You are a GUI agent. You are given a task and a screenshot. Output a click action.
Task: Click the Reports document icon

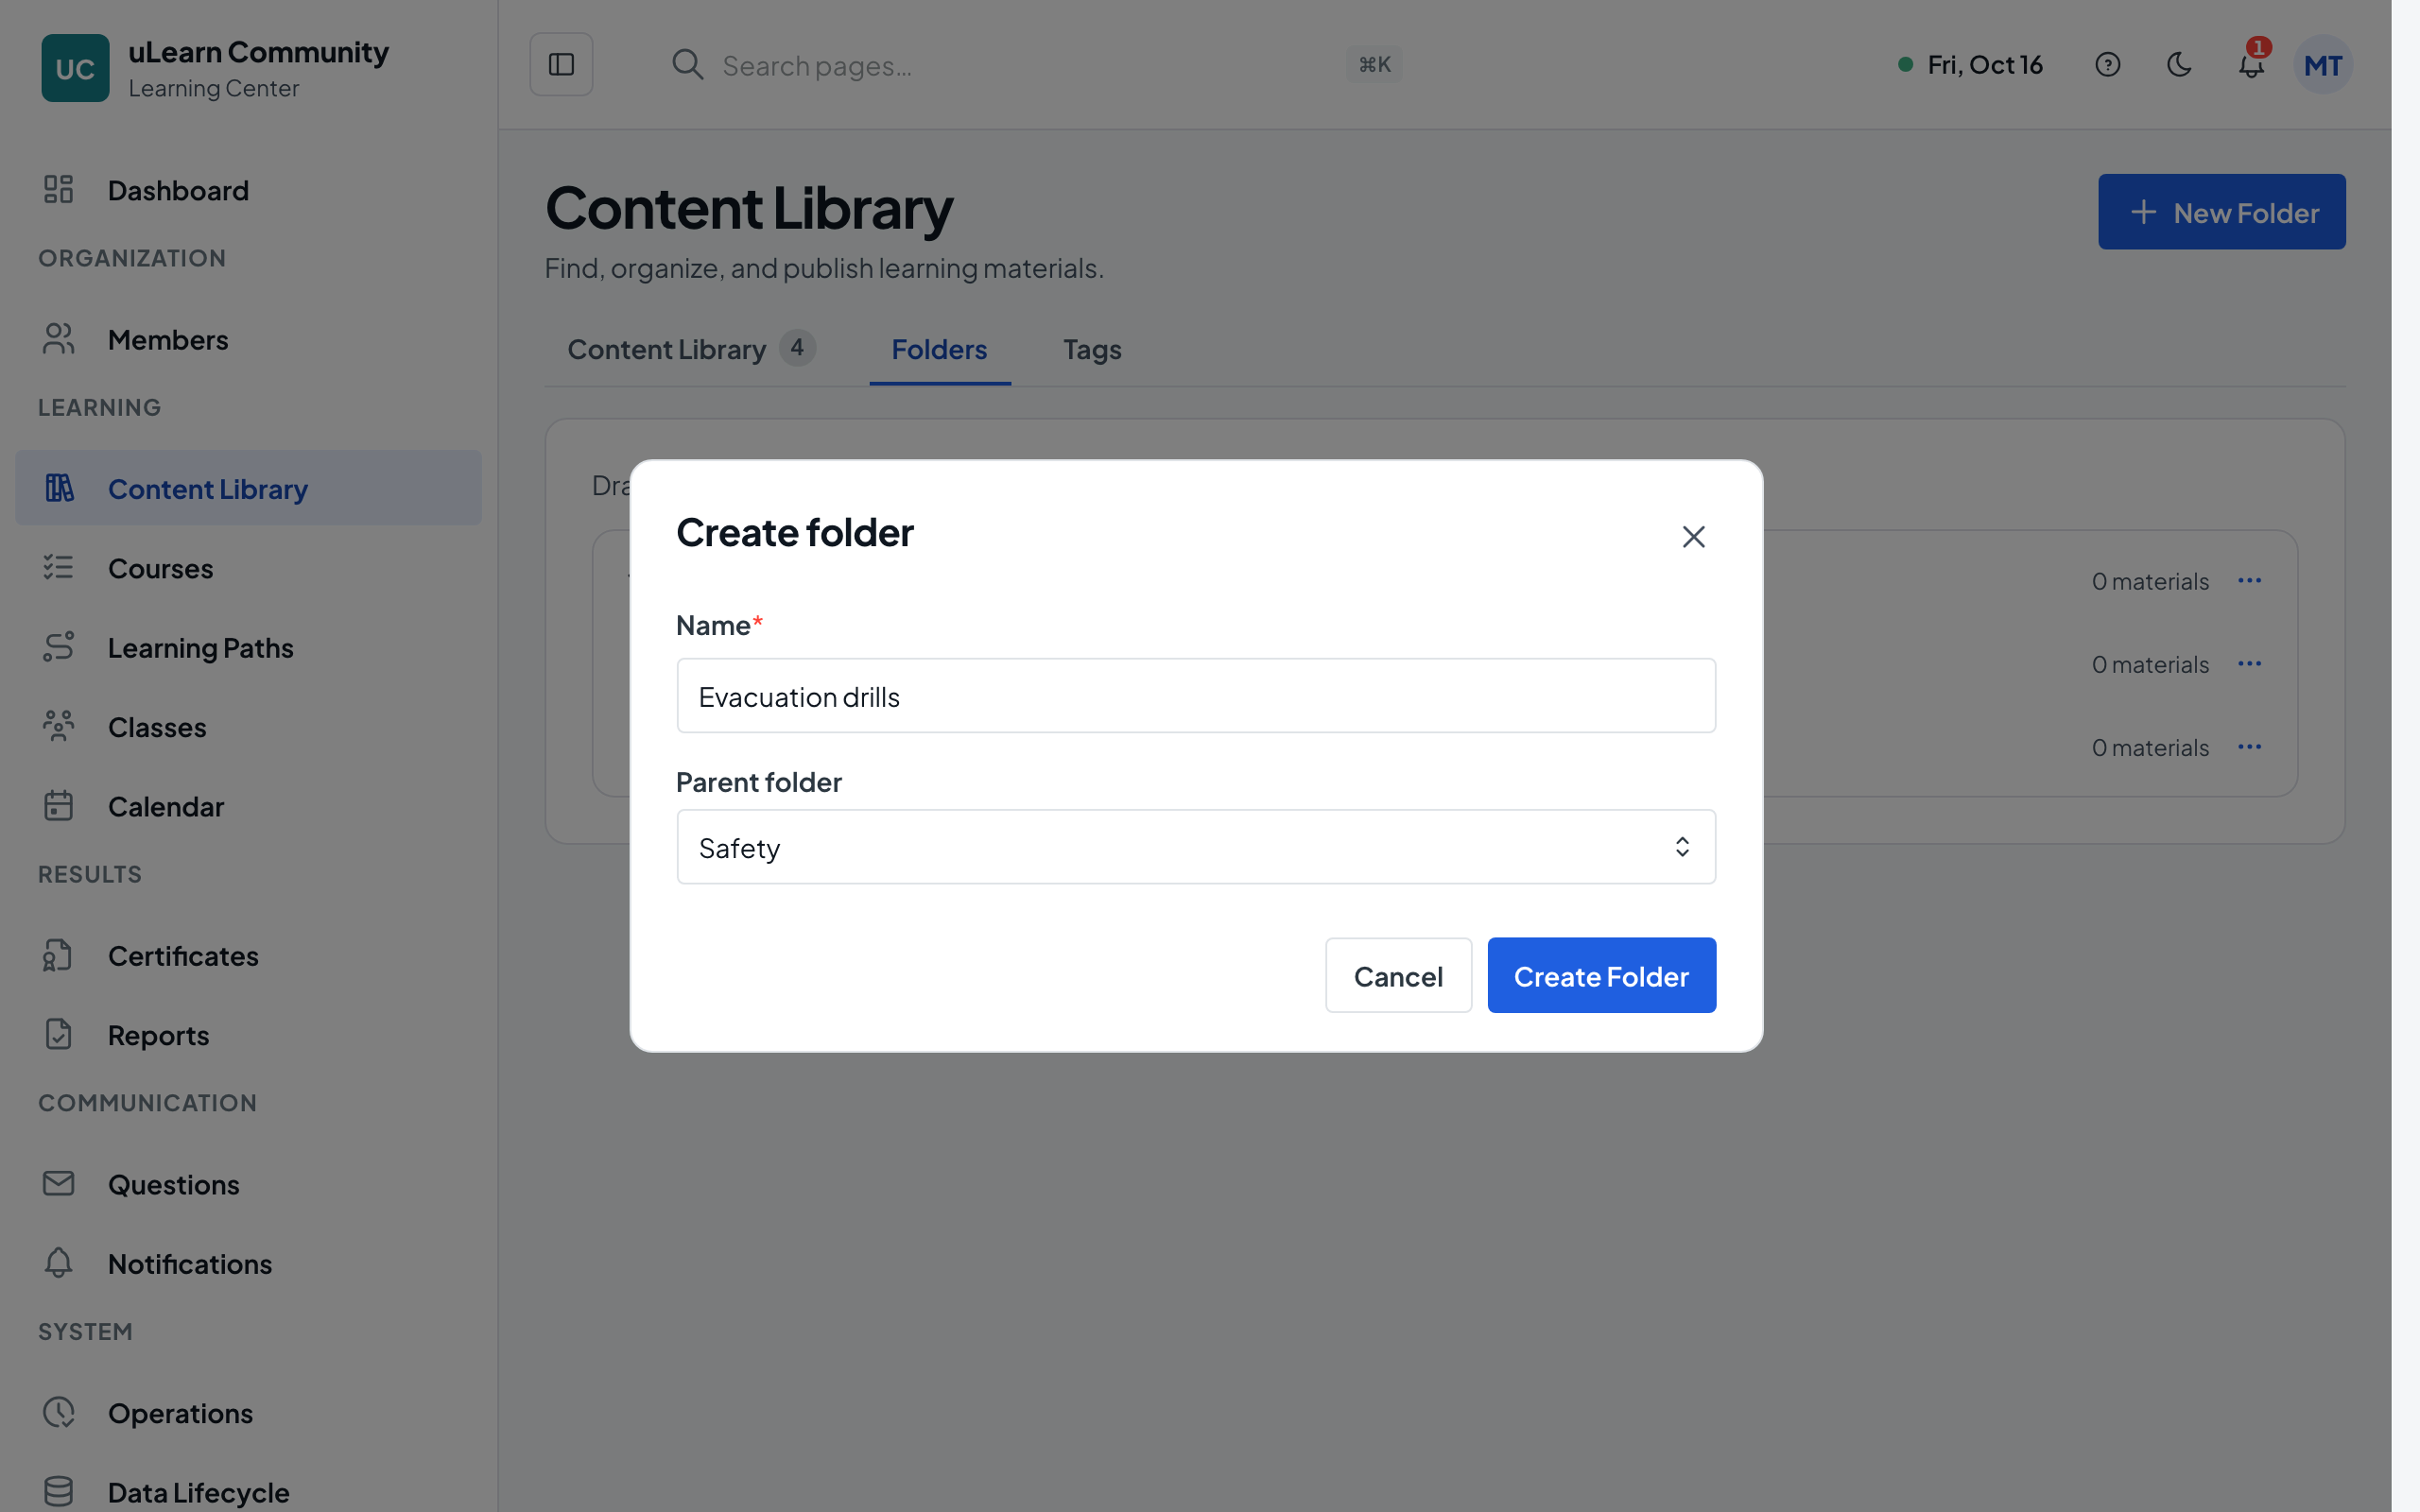tap(59, 1034)
